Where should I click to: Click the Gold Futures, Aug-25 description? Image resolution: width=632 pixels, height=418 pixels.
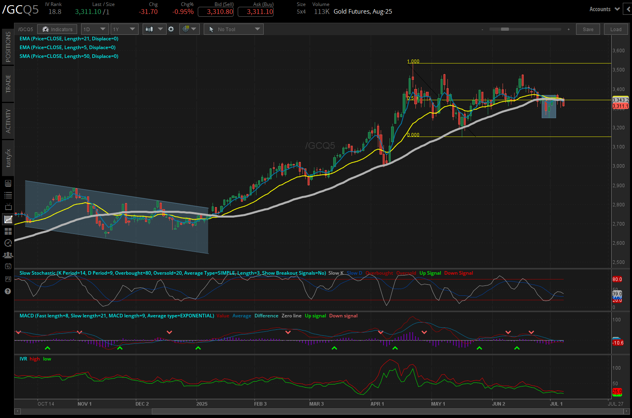[363, 12]
